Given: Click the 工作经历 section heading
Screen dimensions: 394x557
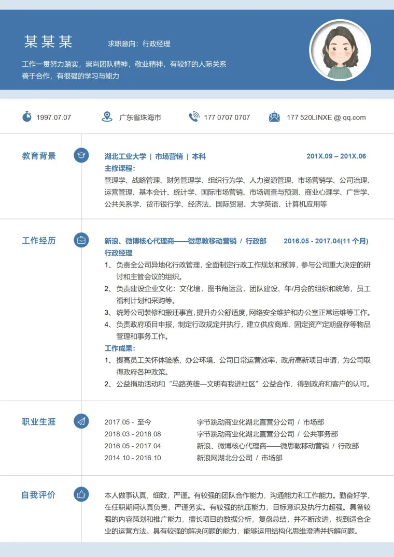Looking at the screenshot, I should [x=39, y=241].
